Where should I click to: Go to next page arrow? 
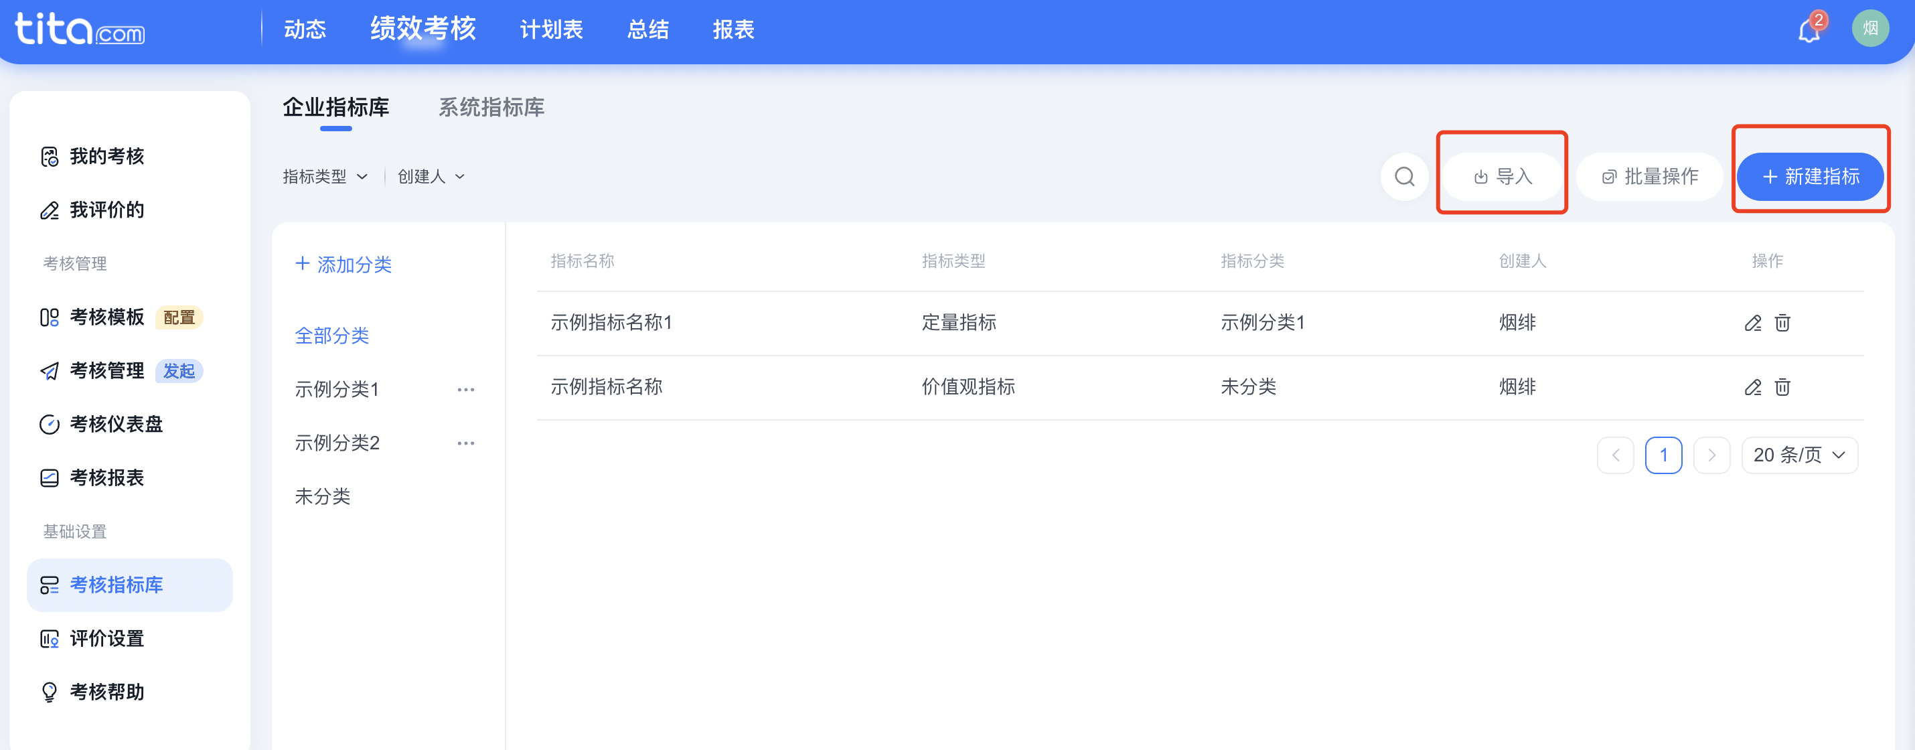1711,455
